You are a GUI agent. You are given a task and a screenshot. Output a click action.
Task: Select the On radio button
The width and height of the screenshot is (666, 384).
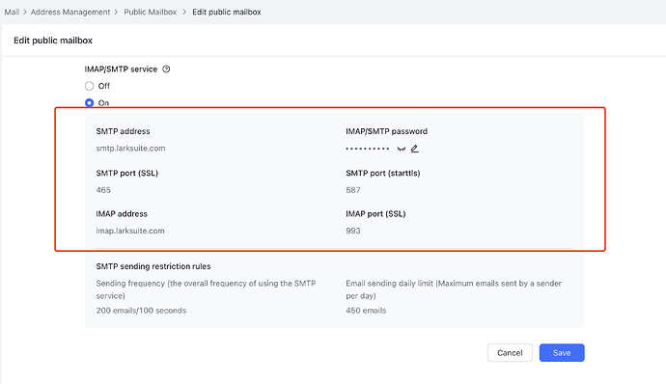89,103
